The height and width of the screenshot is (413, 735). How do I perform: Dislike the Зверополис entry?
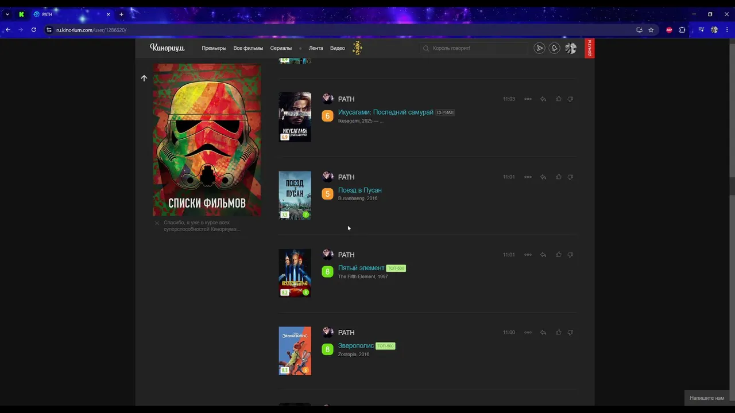(570, 333)
